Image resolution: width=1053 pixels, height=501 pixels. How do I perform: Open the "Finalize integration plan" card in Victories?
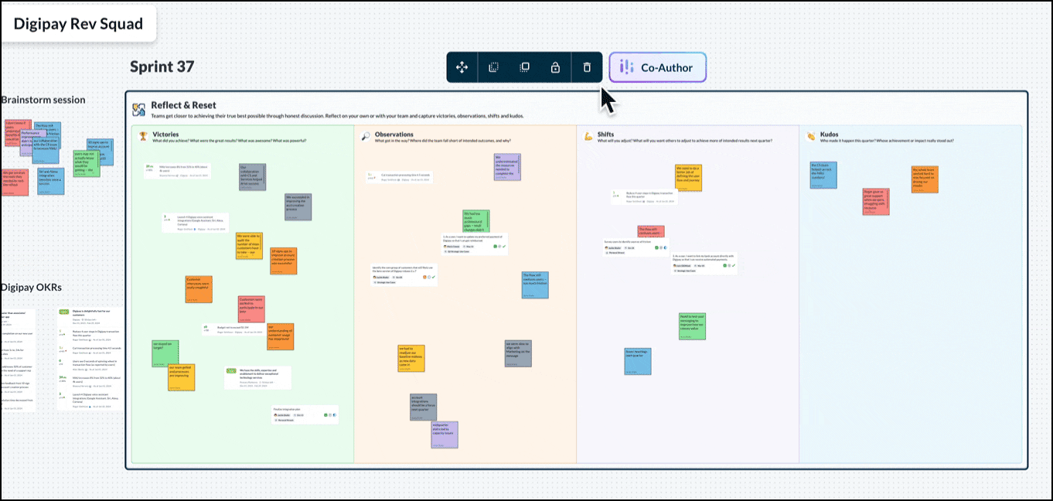click(306, 414)
